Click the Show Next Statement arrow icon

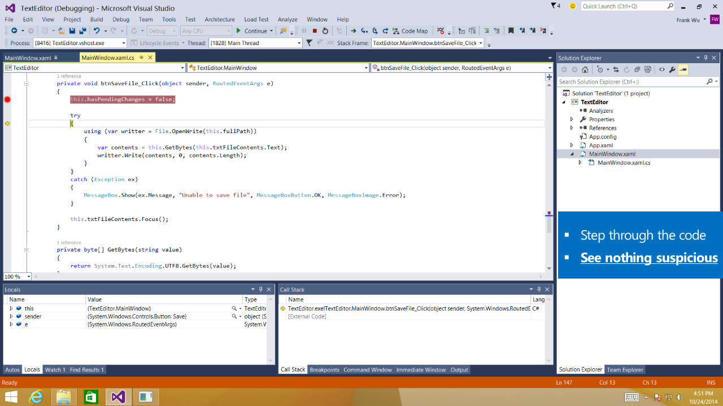coord(354,31)
